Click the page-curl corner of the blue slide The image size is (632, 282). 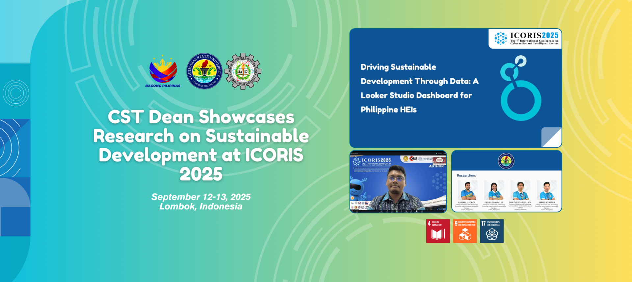pos(551,137)
